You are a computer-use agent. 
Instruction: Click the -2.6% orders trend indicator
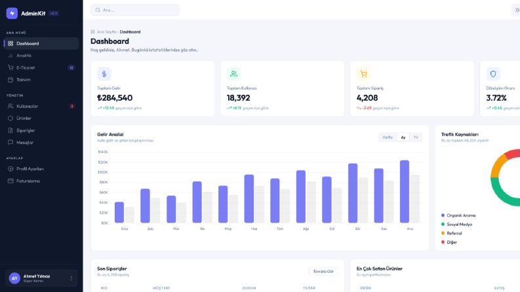point(364,108)
